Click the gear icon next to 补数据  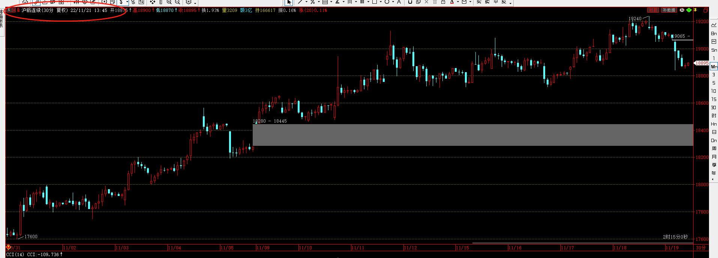point(682,10)
